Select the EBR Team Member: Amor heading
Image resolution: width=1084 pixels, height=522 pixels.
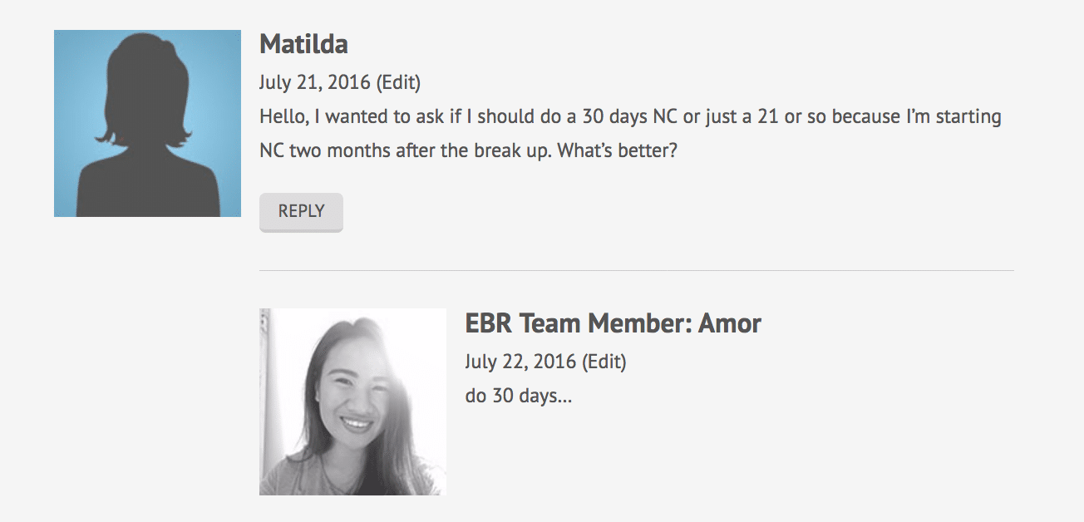coord(613,323)
